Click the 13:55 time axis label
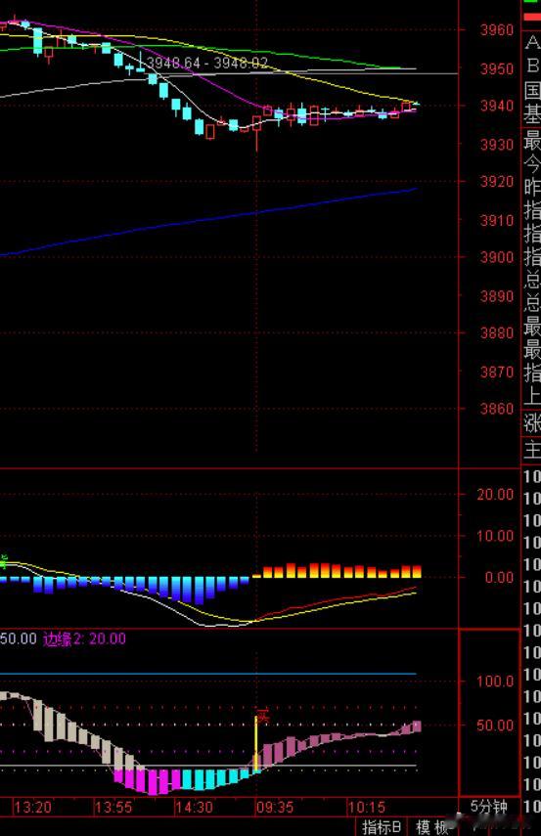 (x=113, y=807)
